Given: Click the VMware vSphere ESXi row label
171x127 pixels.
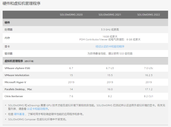Looking at the screenshot, I should (17, 68).
